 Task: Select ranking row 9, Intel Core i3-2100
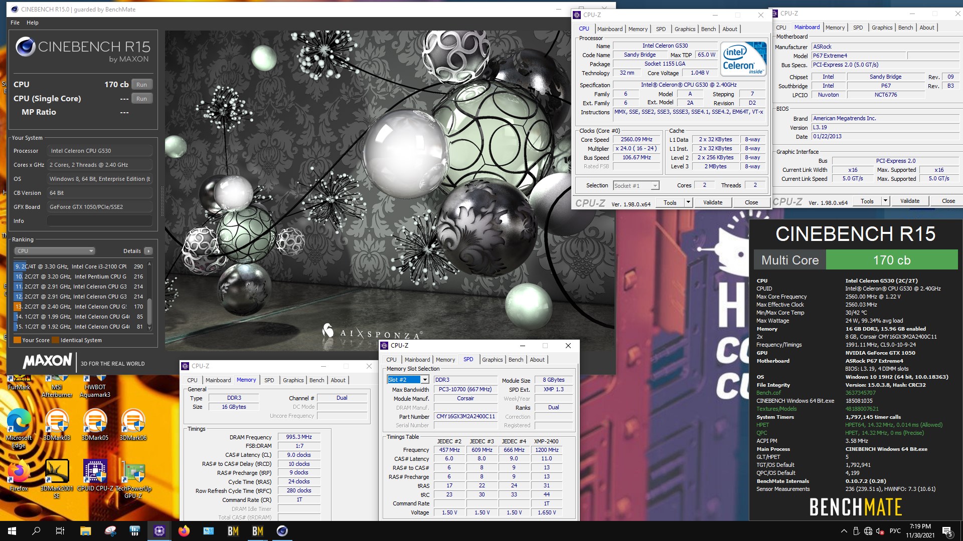pyautogui.click(x=79, y=266)
